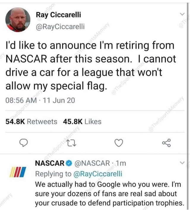190x210 pixels.
Task: Click the Ray Ciccarelli display name
Action: 58,14
